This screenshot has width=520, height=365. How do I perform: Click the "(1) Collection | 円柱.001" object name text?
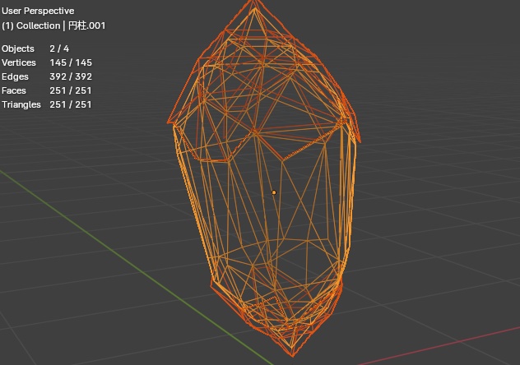click(53, 25)
